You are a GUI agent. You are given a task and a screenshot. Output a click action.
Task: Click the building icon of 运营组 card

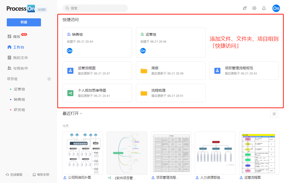[x=142, y=34]
